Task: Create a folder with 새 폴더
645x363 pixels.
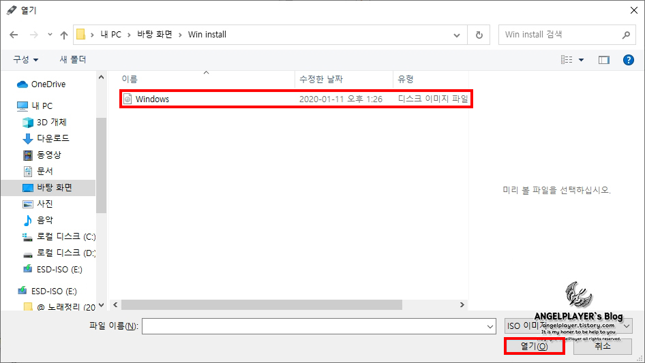Action: tap(73, 60)
